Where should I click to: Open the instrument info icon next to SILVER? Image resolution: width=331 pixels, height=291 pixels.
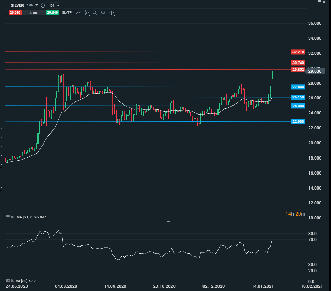click(43, 6)
